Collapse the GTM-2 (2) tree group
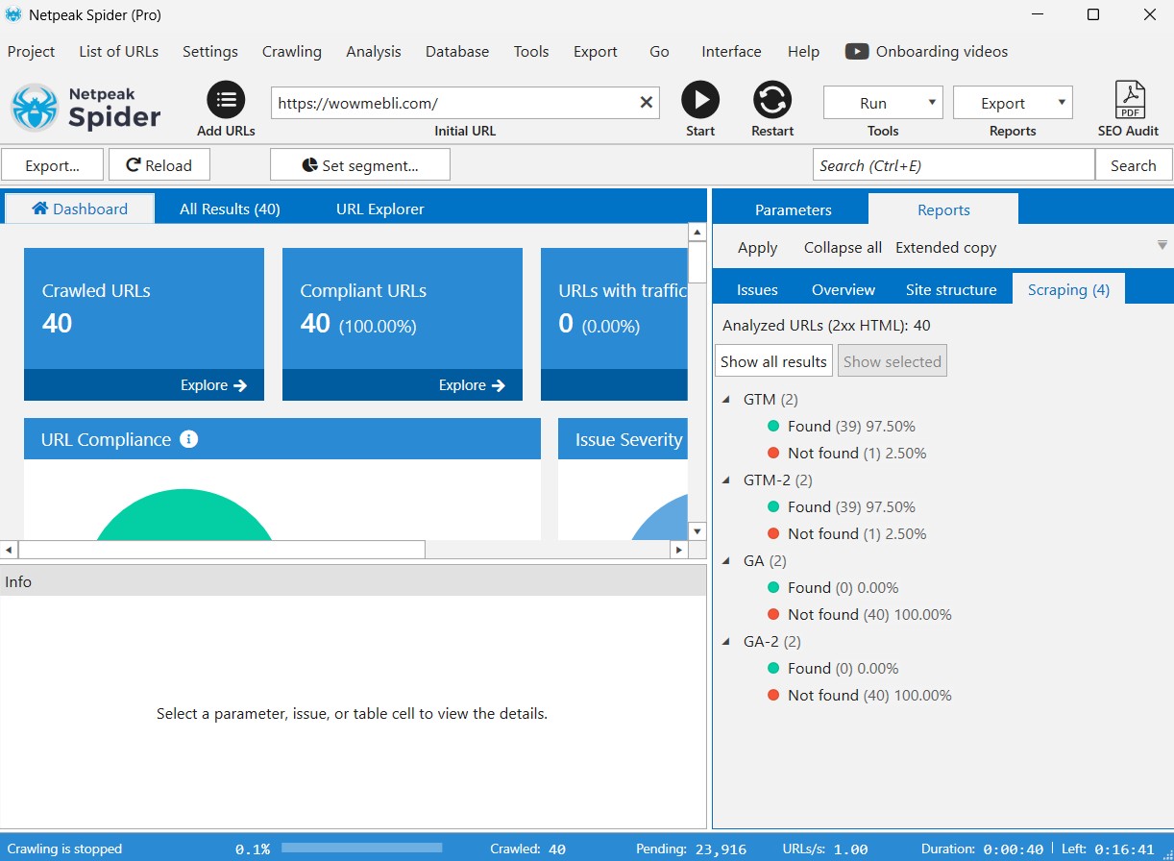The width and height of the screenshot is (1174, 861). click(x=727, y=480)
